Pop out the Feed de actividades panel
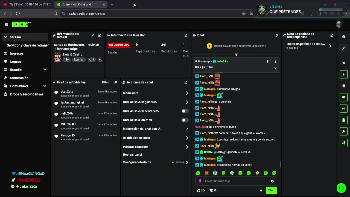 [x=115, y=82]
